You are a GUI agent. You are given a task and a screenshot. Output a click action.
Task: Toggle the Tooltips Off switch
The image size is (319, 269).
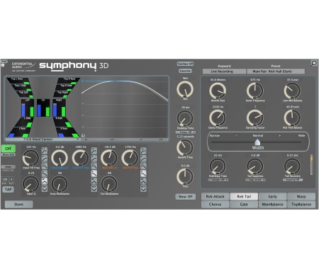click(185, 64)
